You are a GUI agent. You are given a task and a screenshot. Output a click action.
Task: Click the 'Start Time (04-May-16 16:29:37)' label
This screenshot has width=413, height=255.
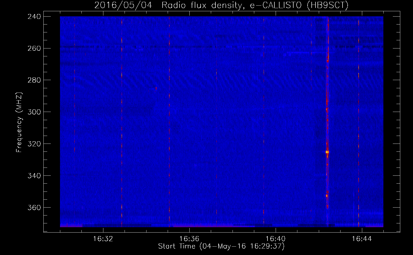click(221, 246)
